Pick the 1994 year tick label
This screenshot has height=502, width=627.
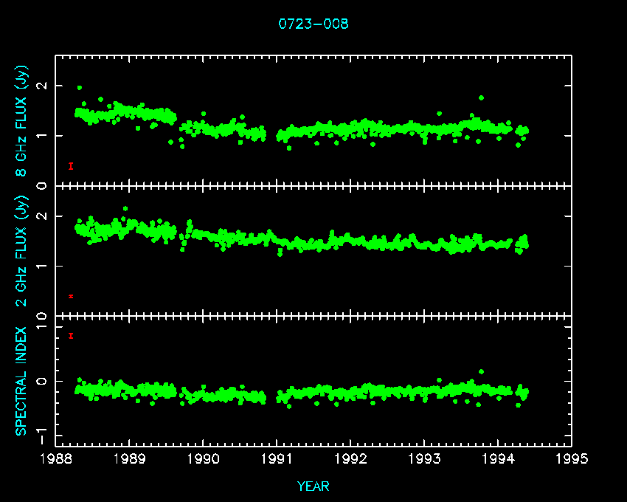click(x=498, y=459)
